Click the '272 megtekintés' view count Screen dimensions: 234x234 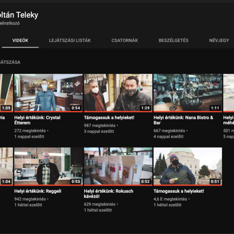(x=30, y=131)
